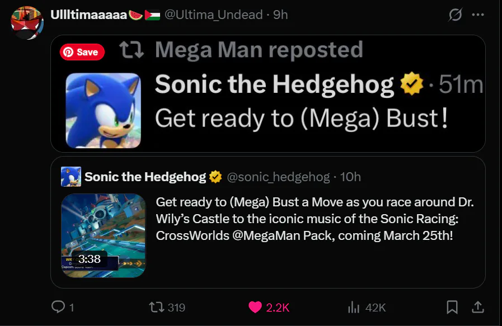
Task: Open Ultima_Undead's profile avatar
Action: pyautogui.click(x=27, y=22)
